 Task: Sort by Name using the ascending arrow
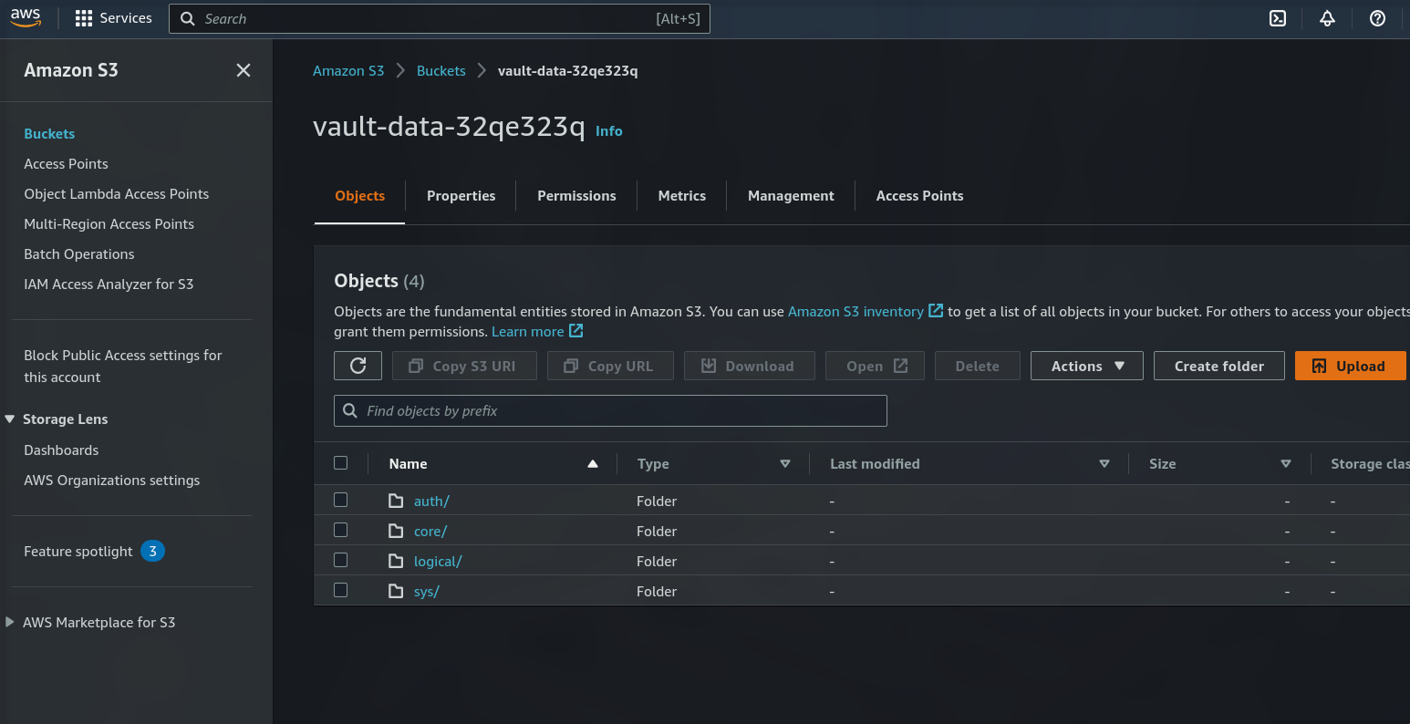tap(593, 464)
